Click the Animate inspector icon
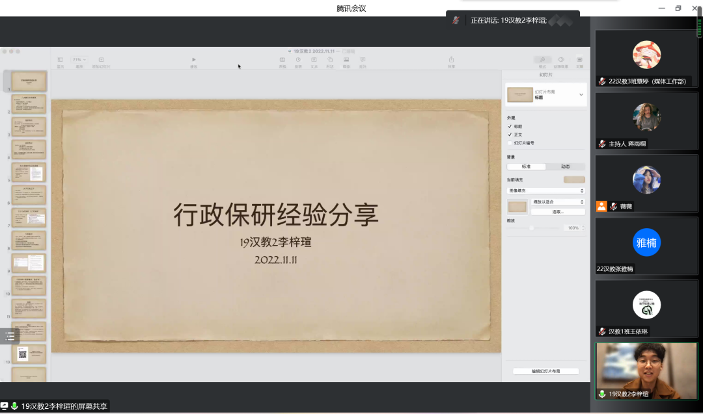The image size is (703, 414). tap(560, 60)
